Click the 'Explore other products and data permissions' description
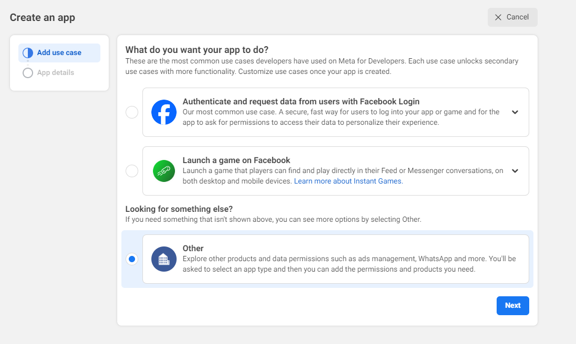Screen dimensions: 576x344 pos(349,264)
